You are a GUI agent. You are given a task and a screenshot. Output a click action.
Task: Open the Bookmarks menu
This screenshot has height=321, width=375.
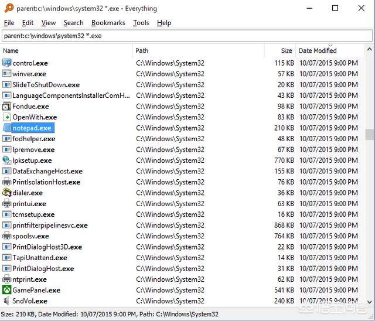click(x=108, y=23)
